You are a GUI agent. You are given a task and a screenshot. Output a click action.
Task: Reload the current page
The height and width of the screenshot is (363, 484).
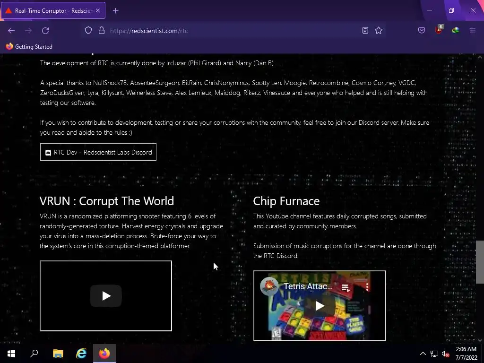(x=45, y=31)
